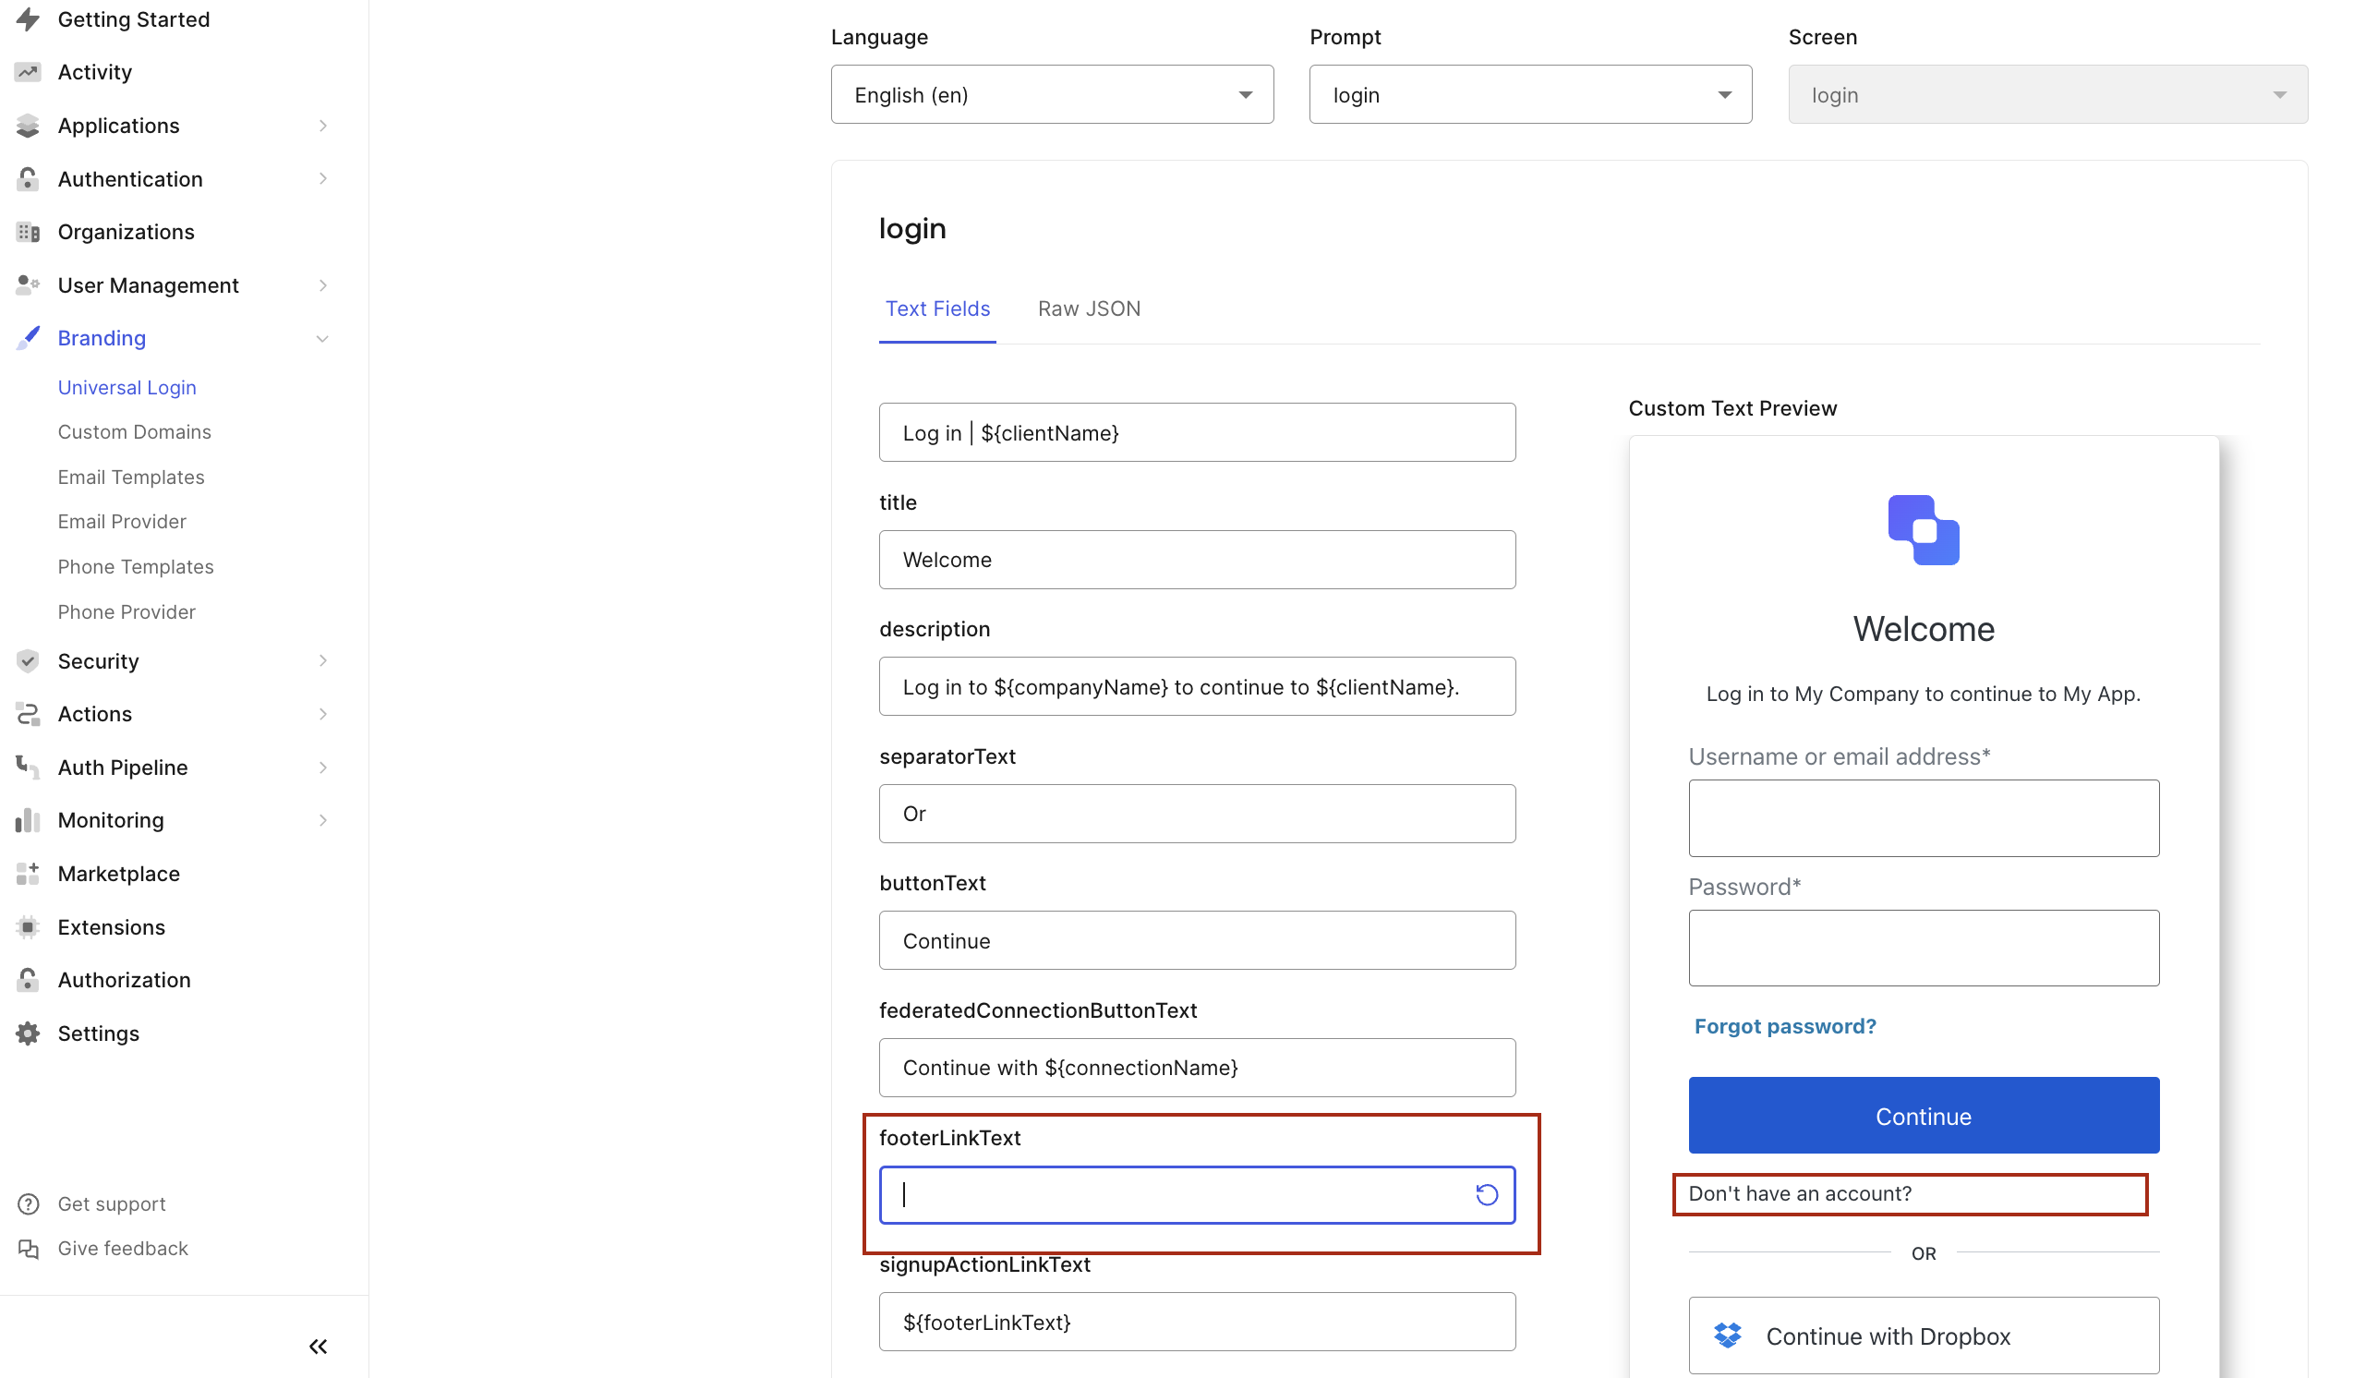Image resolution: width=2353 pixels, height=1378 pixels.
Task: Click the Monitoring bar chart icon
Action: pyautogui.click(x=28, y=820)
